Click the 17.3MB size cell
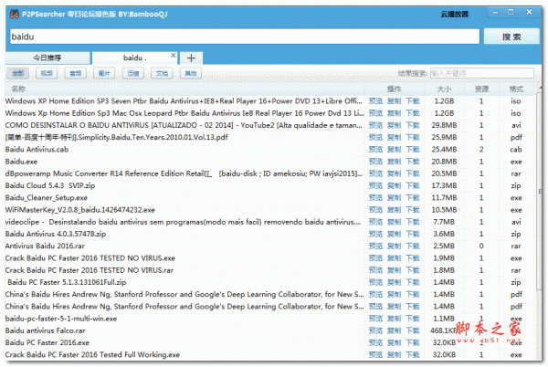The image size is (548, 367). (x=444, y=185)
